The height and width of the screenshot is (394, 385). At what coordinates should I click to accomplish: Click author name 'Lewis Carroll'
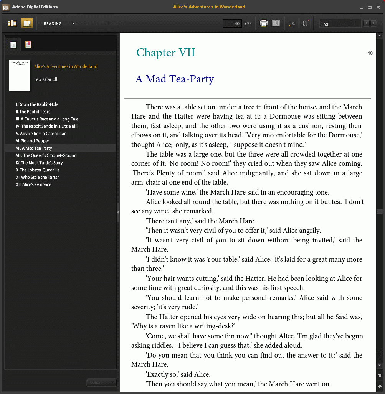click(x=46, y=79)
